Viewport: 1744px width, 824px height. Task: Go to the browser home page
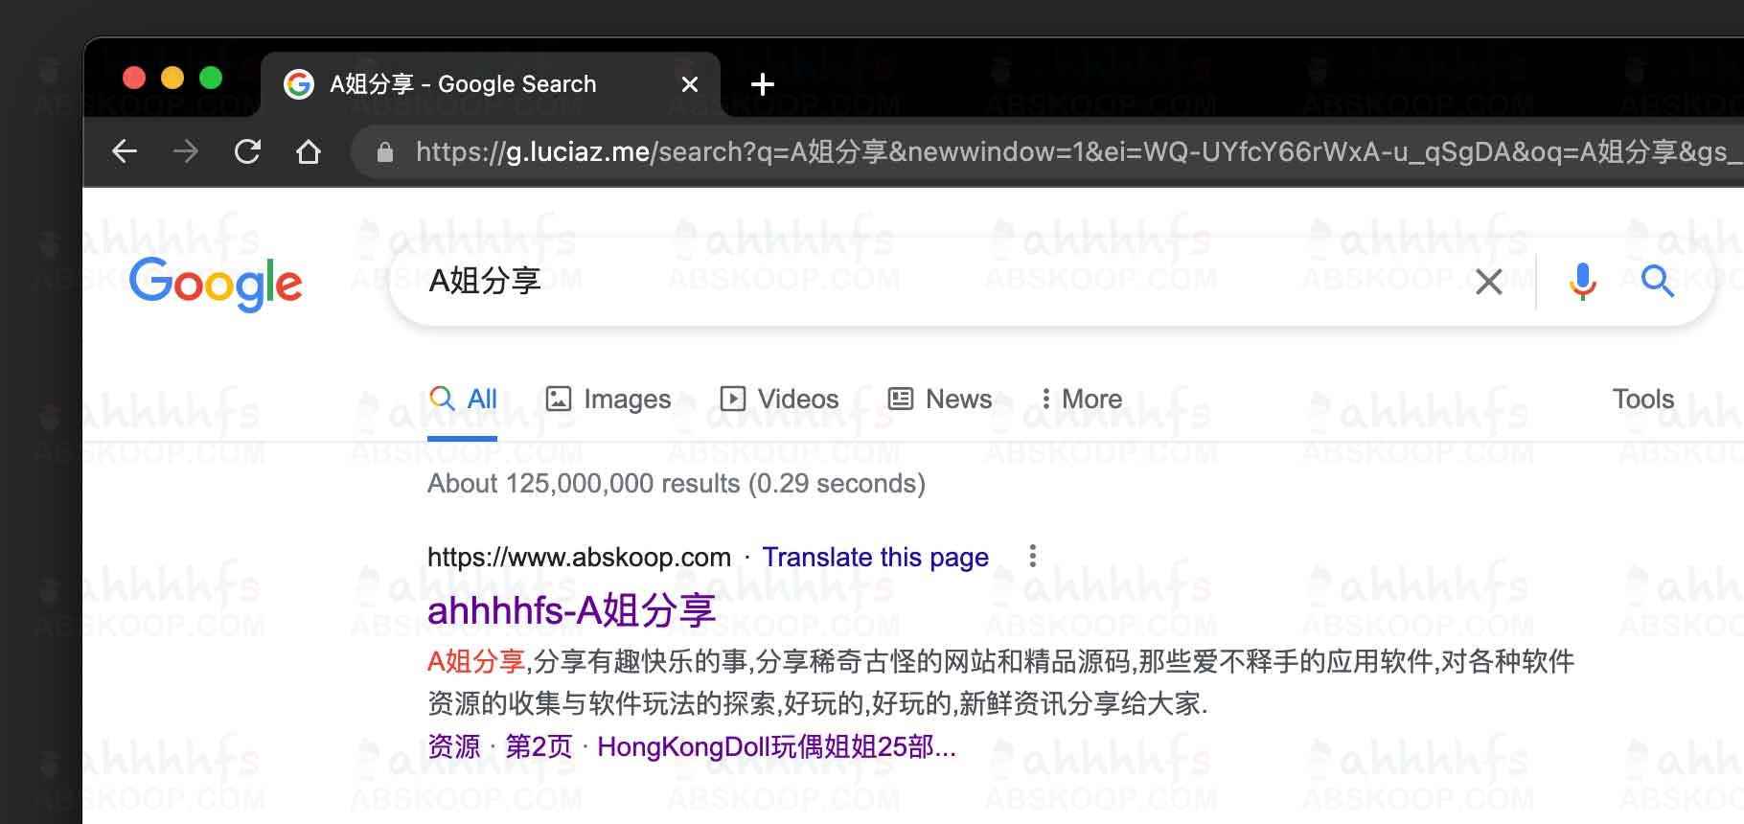[x=309, y=151]
